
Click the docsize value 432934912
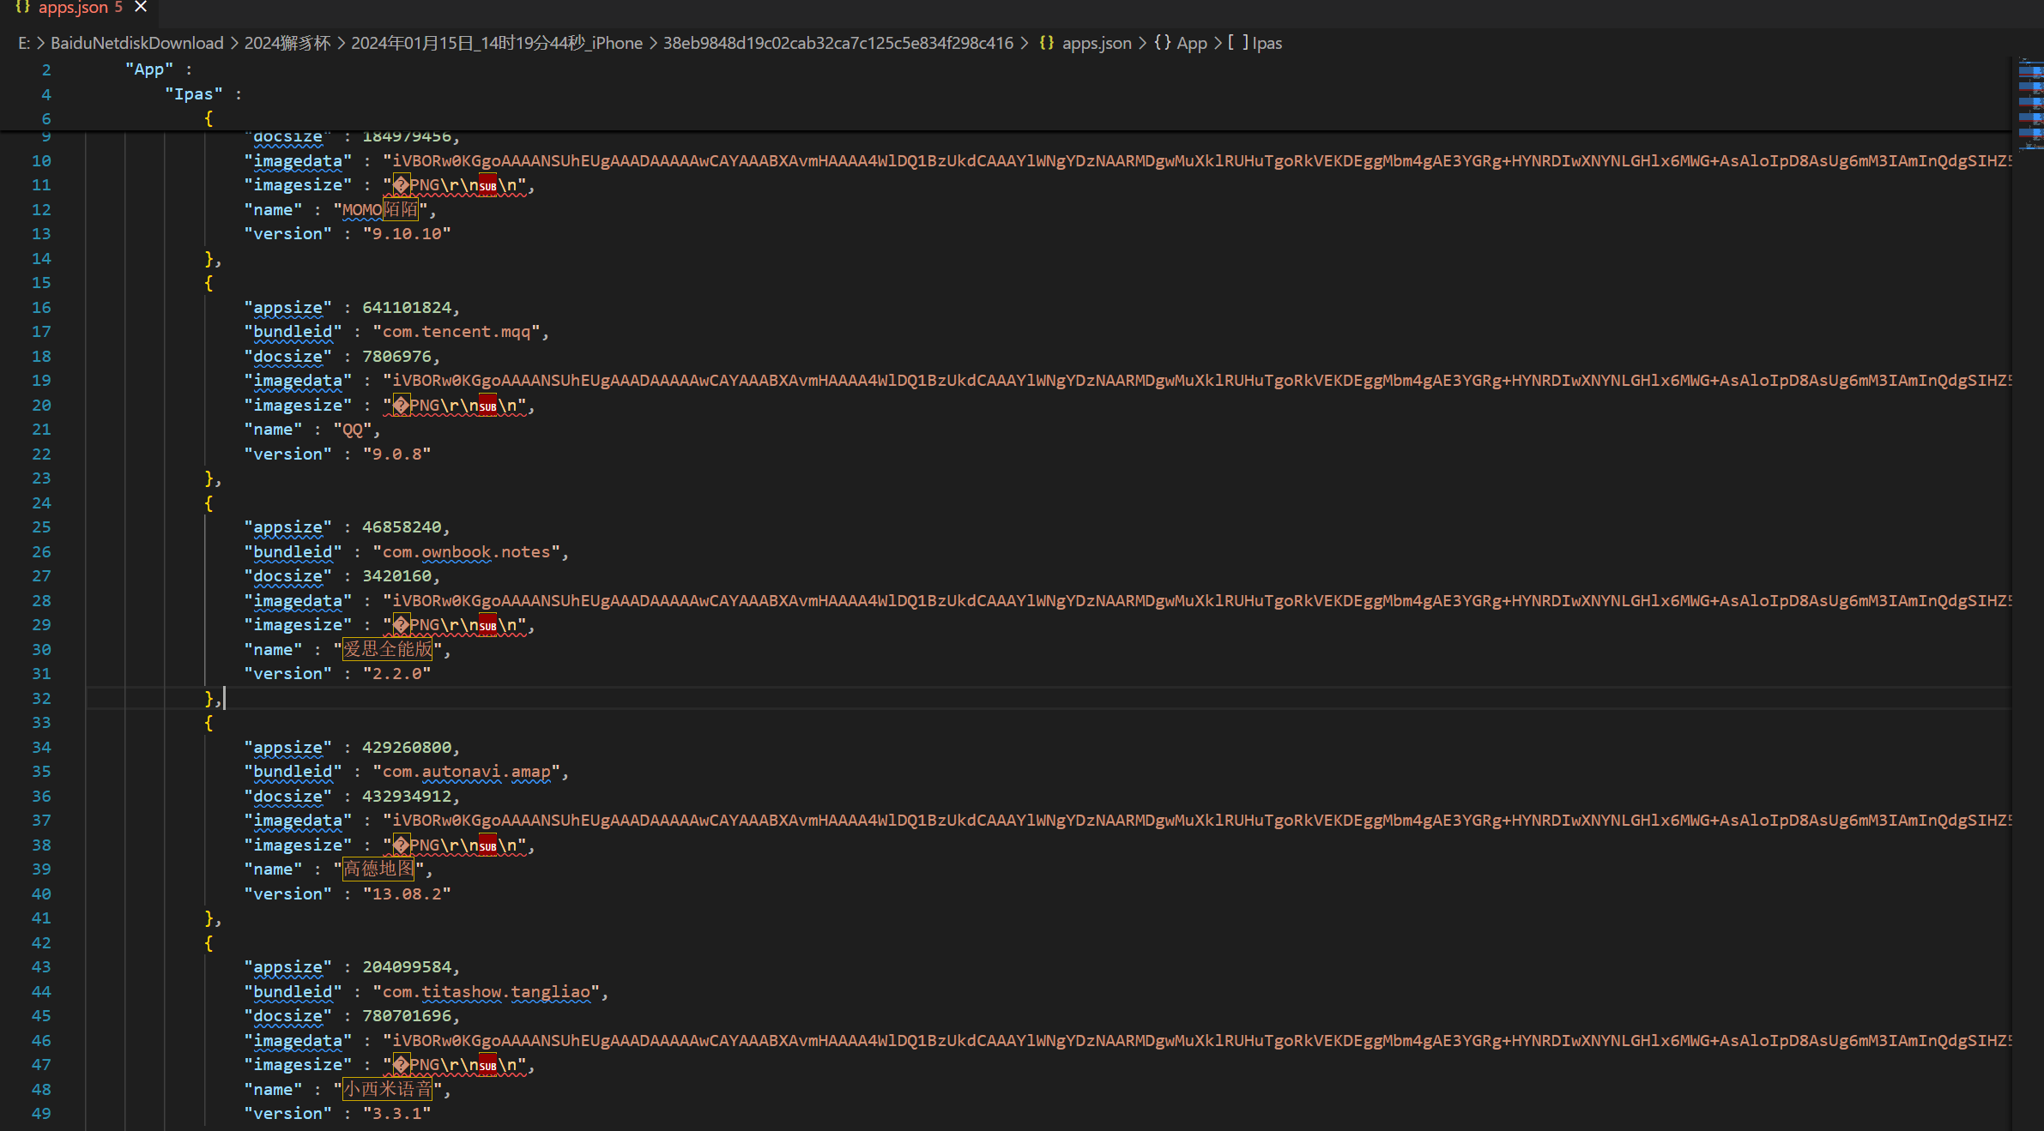click(x=407, y=797)
